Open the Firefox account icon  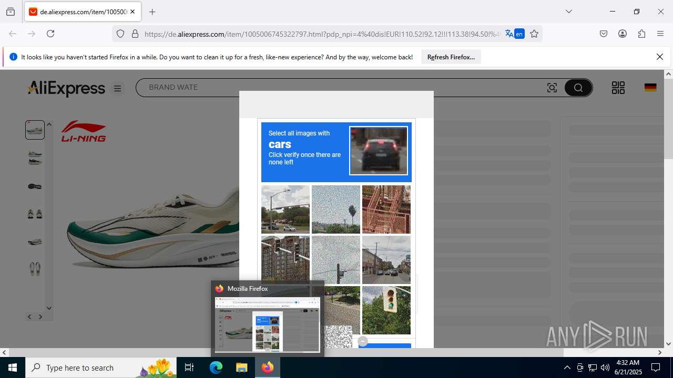(623, 34)
